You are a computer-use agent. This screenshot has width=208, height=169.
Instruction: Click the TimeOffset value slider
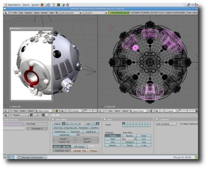(62, 151)
